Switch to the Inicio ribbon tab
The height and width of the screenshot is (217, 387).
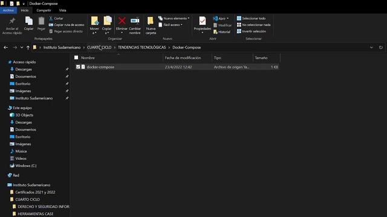tap(25, 10)
